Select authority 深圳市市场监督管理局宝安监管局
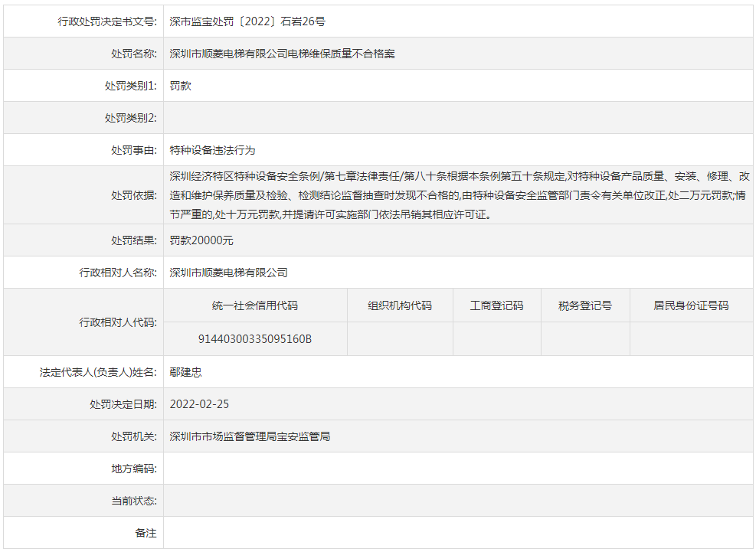This screenshot has height=552, width=756. (250, 436)
